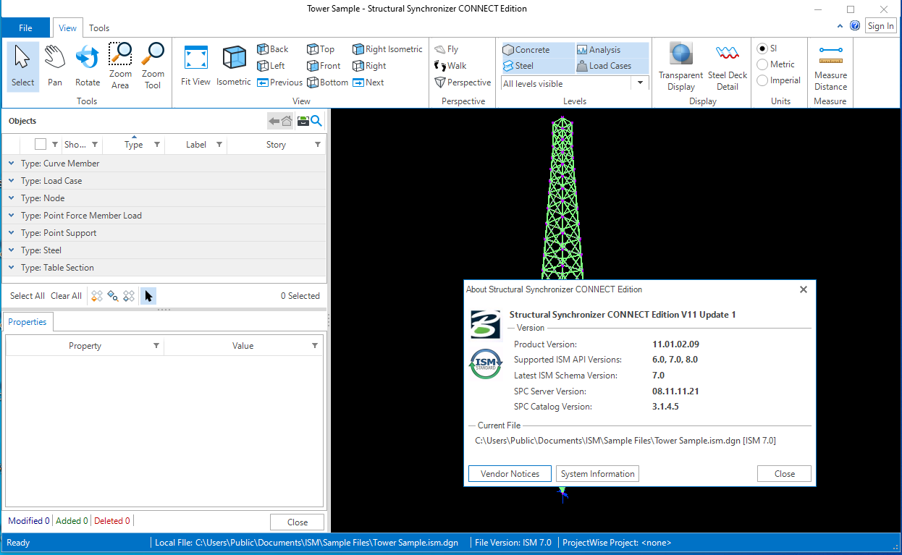Toggle Analysis objects visibility
This screenshot has height=555, width=902.
point(612,50)
